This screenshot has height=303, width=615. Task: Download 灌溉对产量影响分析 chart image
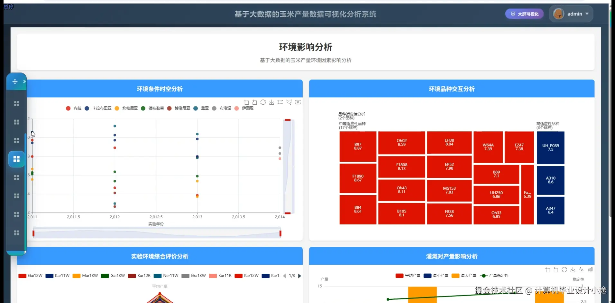pos(573,270)
